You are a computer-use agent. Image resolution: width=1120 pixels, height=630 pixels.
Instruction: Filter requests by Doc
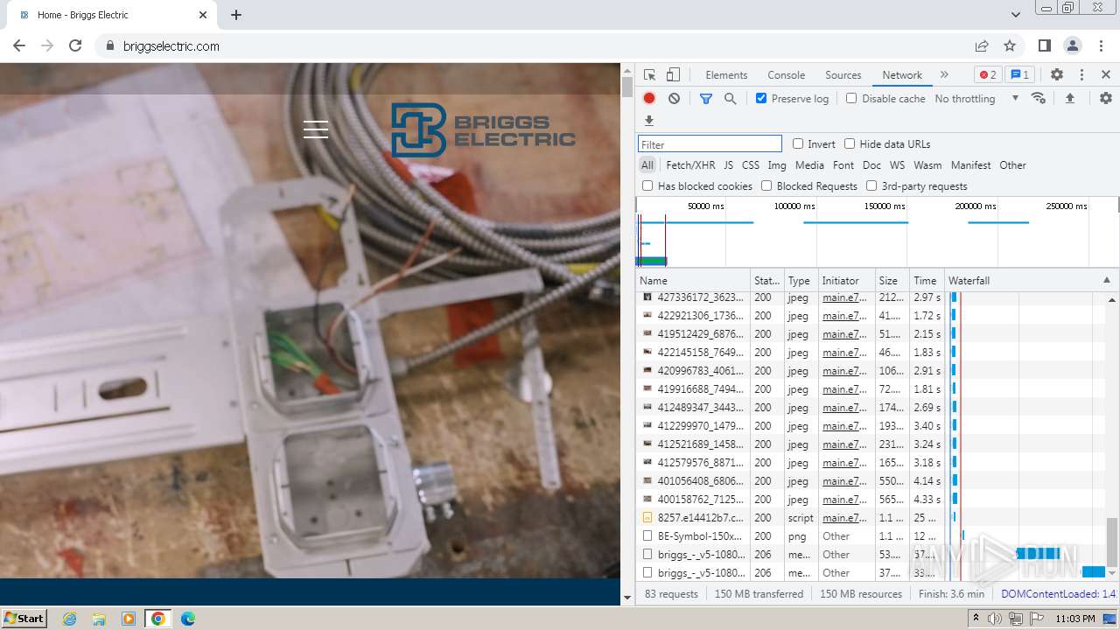(x=871, y=164)
